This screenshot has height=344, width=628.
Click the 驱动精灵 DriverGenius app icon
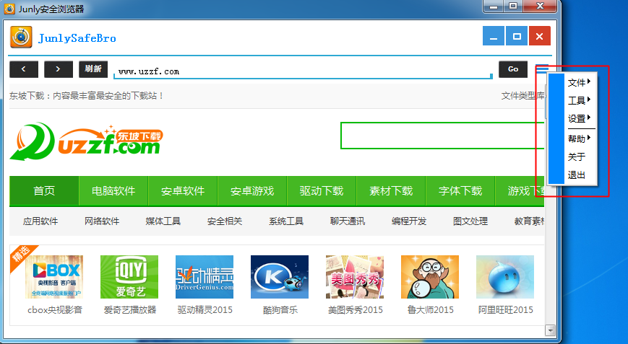pyautogui.click(x=205, y=277)
